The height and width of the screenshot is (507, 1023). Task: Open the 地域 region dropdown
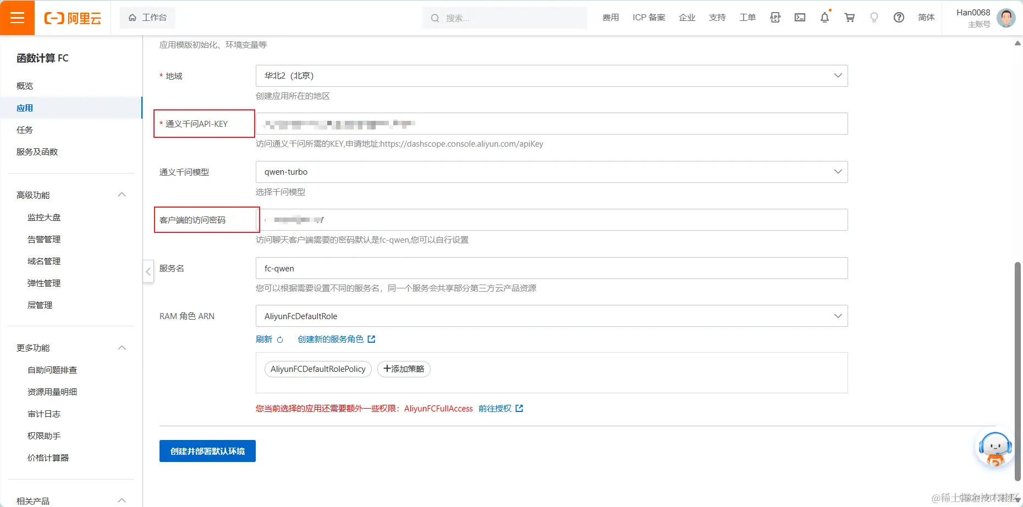(552, 76)
